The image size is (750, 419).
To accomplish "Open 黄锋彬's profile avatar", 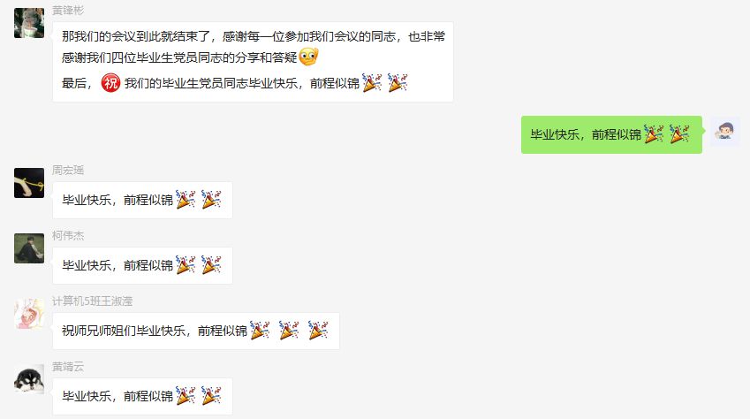I will 29,23.
